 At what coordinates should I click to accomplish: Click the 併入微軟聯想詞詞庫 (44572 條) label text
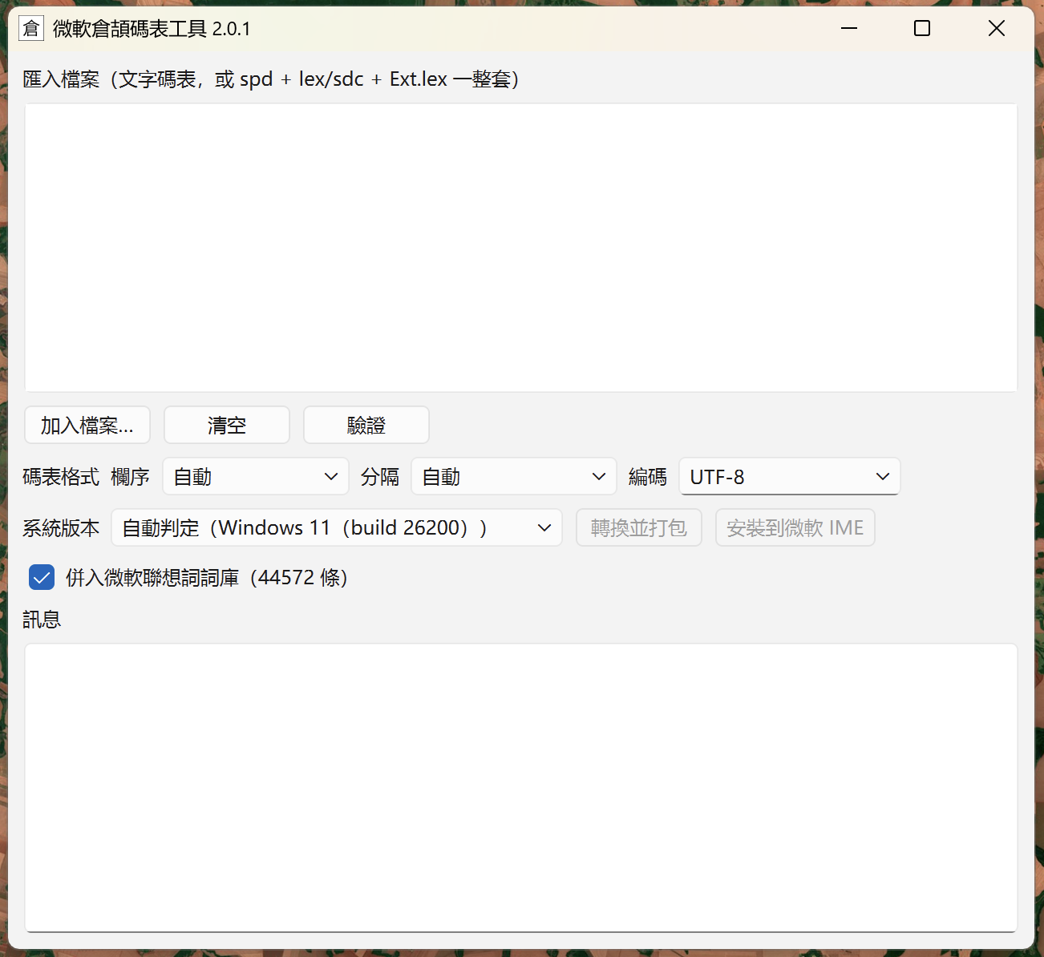[207, 577]
